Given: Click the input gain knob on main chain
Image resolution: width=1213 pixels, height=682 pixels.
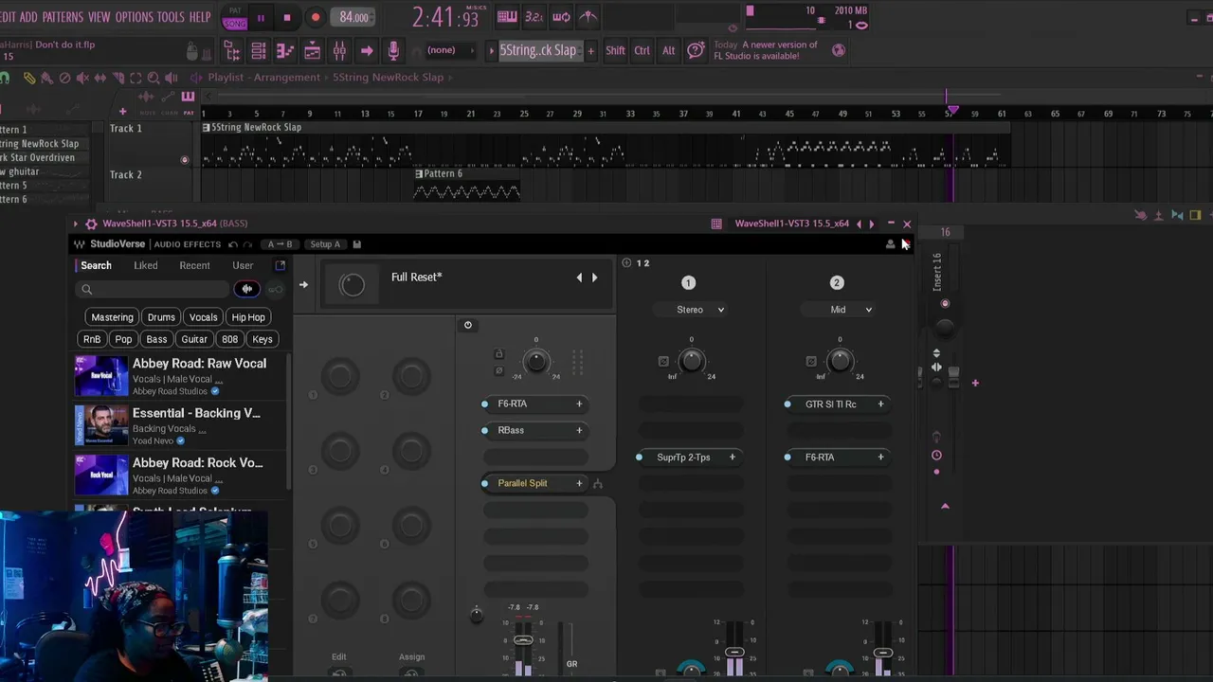Looking at the screenshot, I should click(536, 361).
